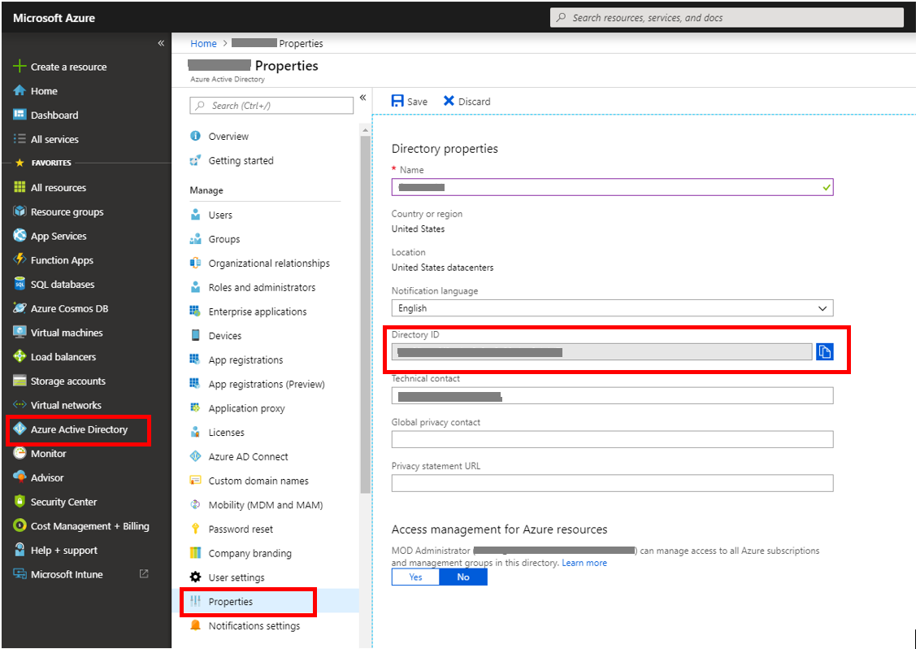Image resolution: width=920 pixels, height=649 pixels.
Task: Collapse the directory menu panel
Action: coord(363,97)
